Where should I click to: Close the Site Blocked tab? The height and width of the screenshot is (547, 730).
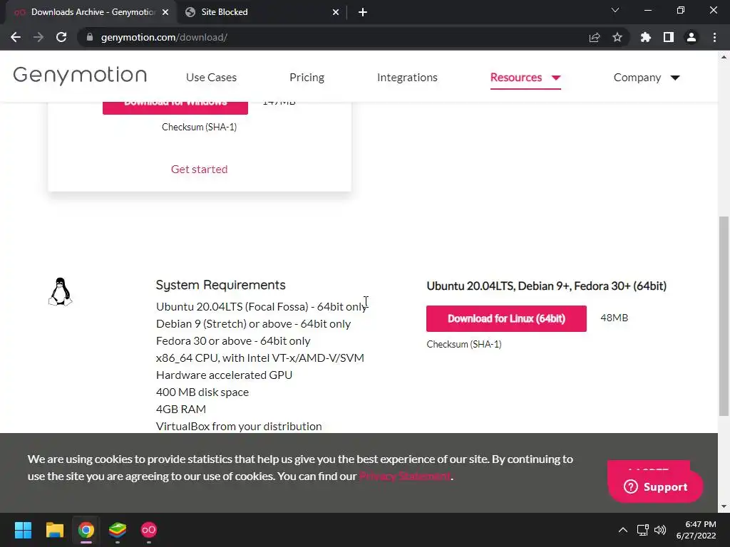pyautogui.click(x=336, y=12)
